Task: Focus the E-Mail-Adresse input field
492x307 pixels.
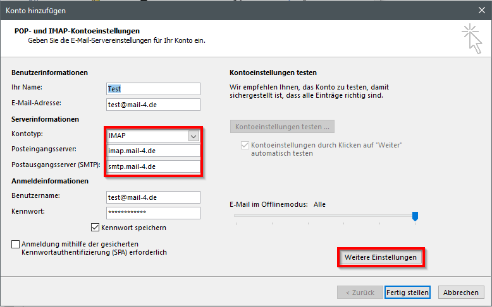Action: coord(154,105)
